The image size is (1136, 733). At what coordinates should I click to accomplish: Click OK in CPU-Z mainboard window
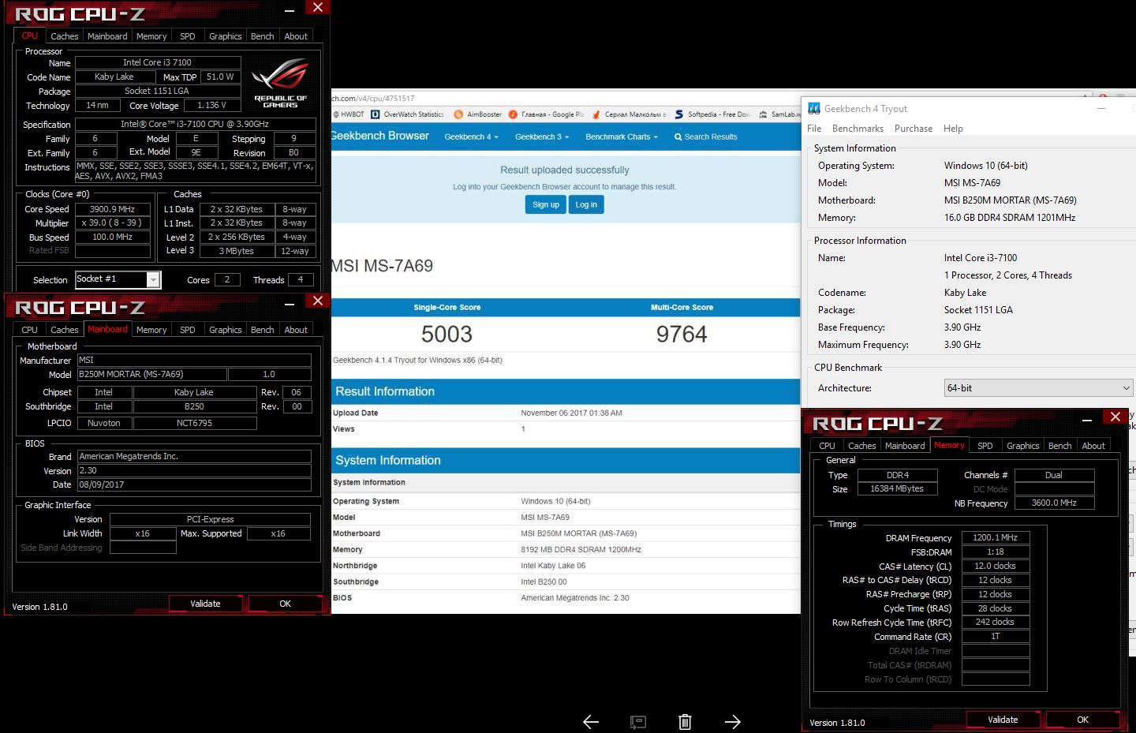click(x=285, y=604)
